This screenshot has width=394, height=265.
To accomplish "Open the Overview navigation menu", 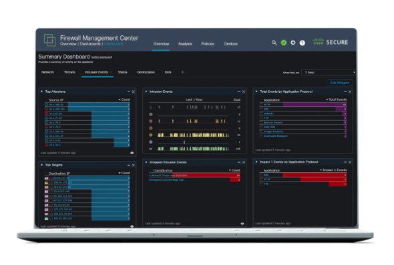I will pos(161,43).
